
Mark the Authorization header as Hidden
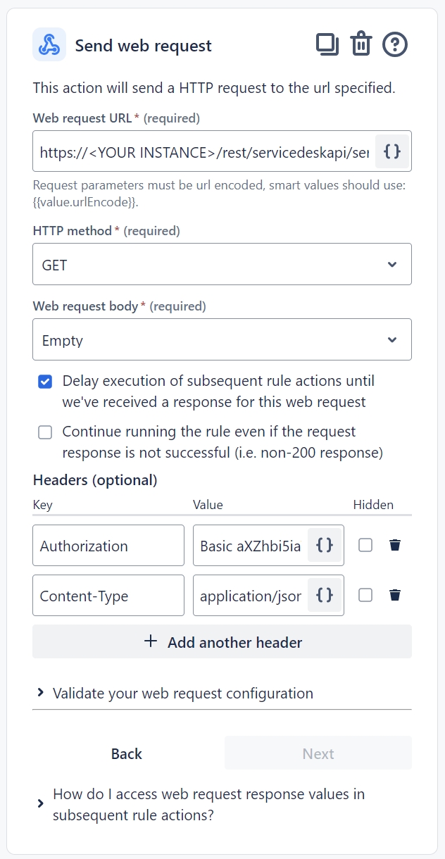365,545
